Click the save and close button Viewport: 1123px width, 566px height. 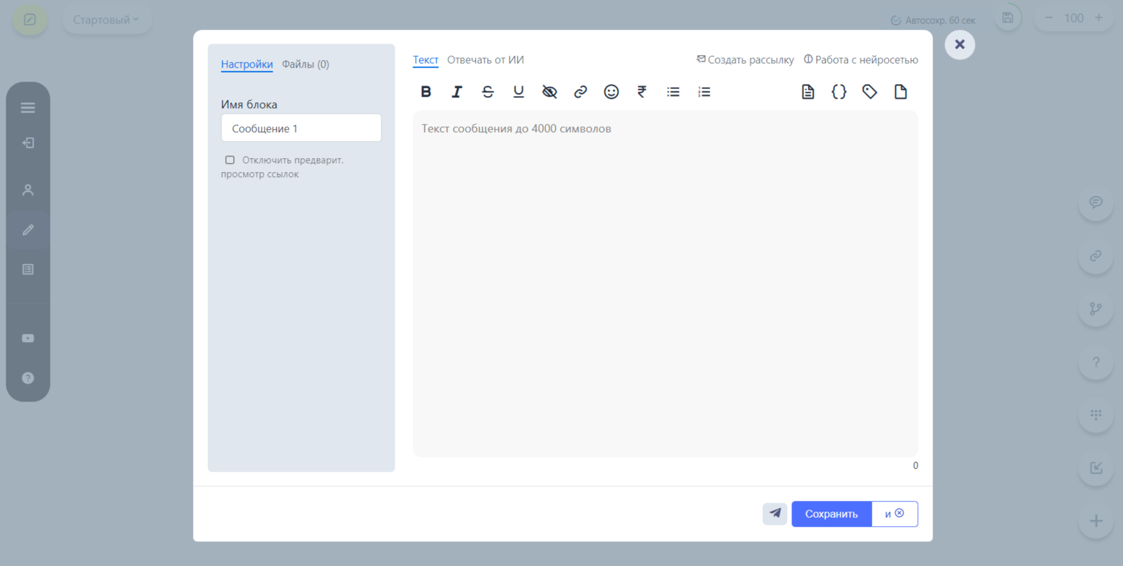(x=895, y=514)
